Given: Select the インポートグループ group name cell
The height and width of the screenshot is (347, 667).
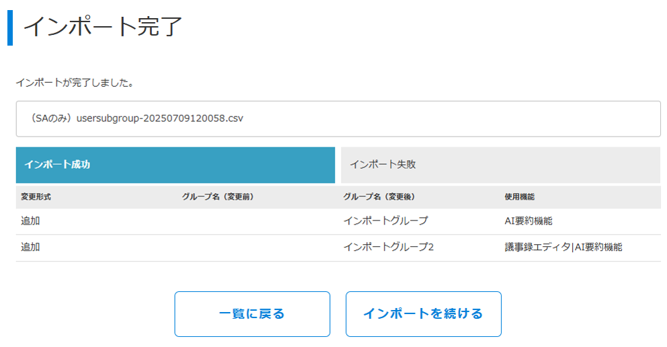Looking at the screenshot, I should [385, 221].
